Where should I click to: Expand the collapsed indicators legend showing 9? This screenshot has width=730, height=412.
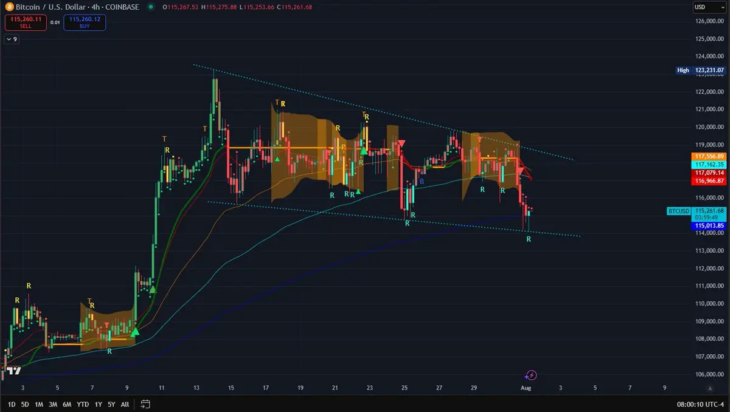(12, 39)
